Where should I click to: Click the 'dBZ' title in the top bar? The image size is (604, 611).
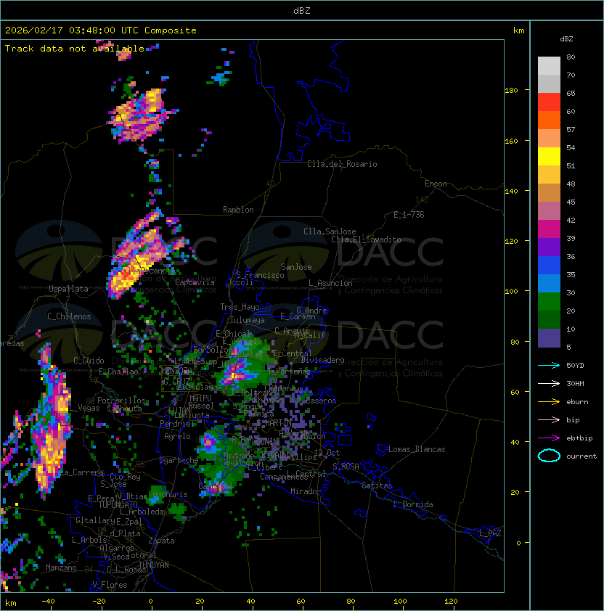(x=302, y=11)
